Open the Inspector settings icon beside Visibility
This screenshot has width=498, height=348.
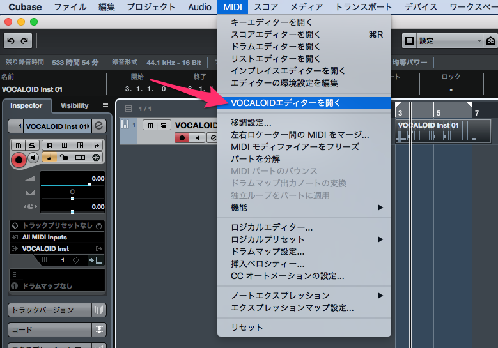click(105, 105)
